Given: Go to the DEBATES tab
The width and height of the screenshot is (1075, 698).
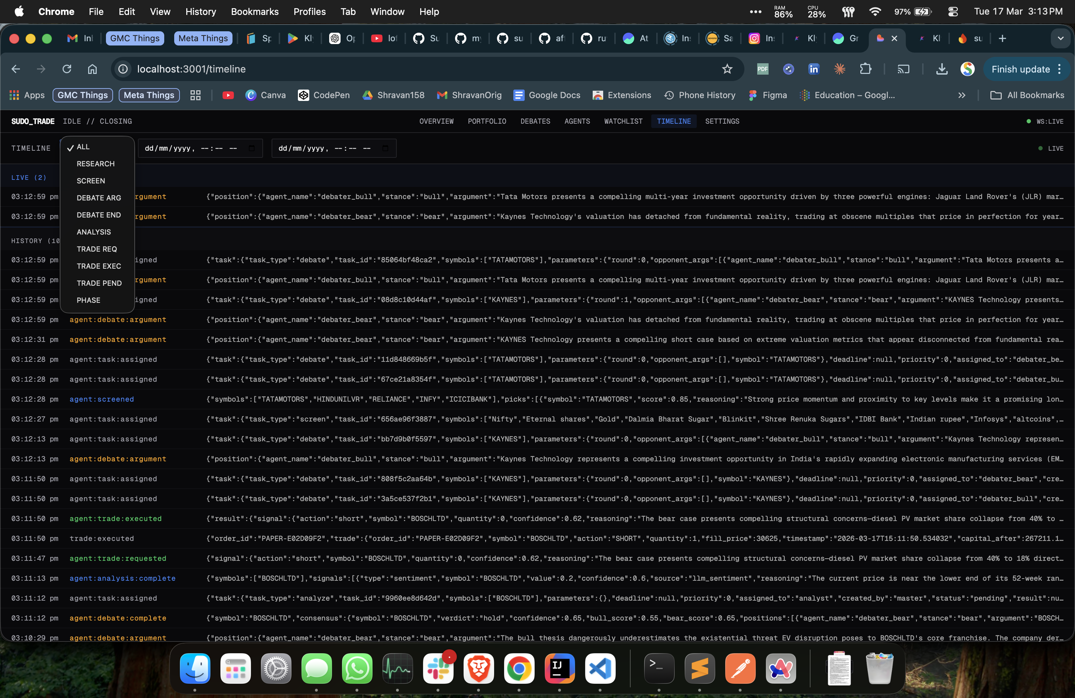Looking at the screenshot, I should 535,122.
